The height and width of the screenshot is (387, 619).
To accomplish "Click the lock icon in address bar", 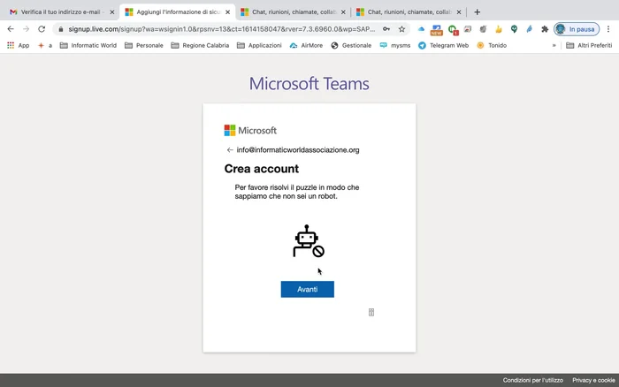I will tap(61, 29).
